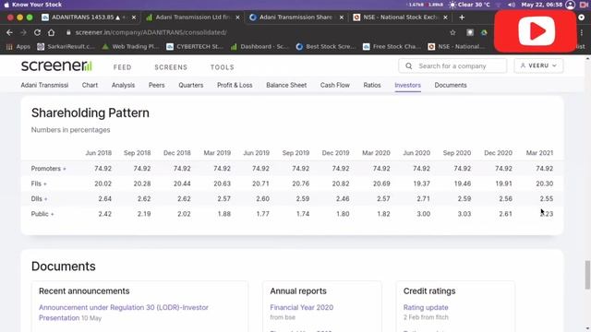Jump to the Analysis section

[x=123, y=85]
